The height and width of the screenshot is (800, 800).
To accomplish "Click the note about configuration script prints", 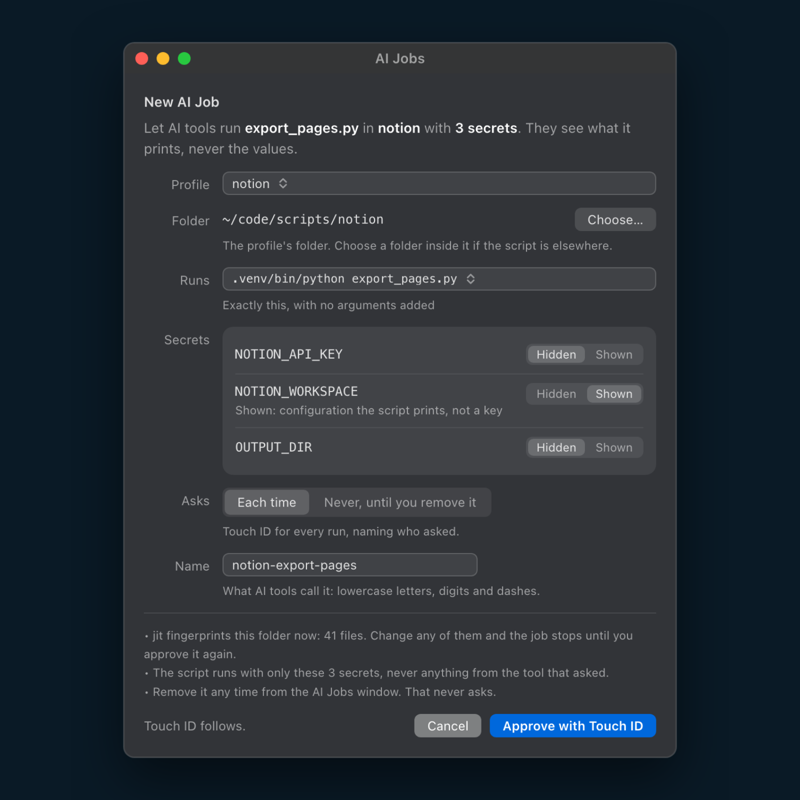I will (369, 410).
